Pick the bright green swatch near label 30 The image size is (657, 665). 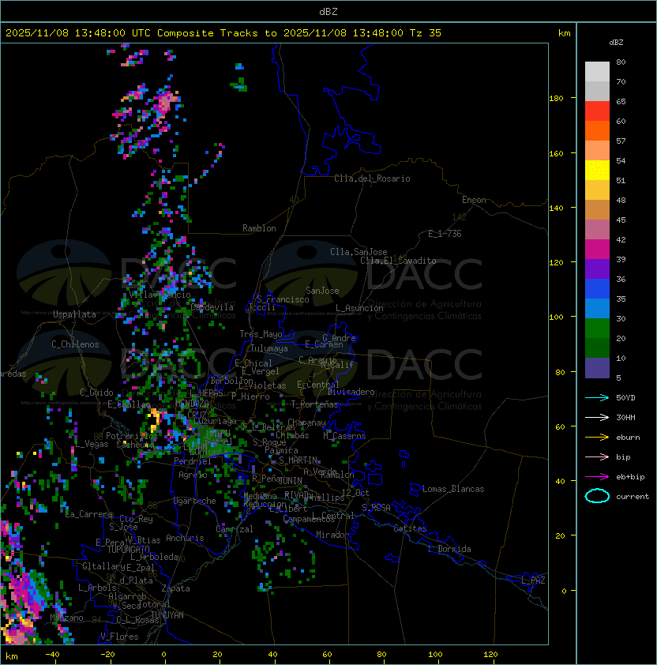(x=597, y=329)
